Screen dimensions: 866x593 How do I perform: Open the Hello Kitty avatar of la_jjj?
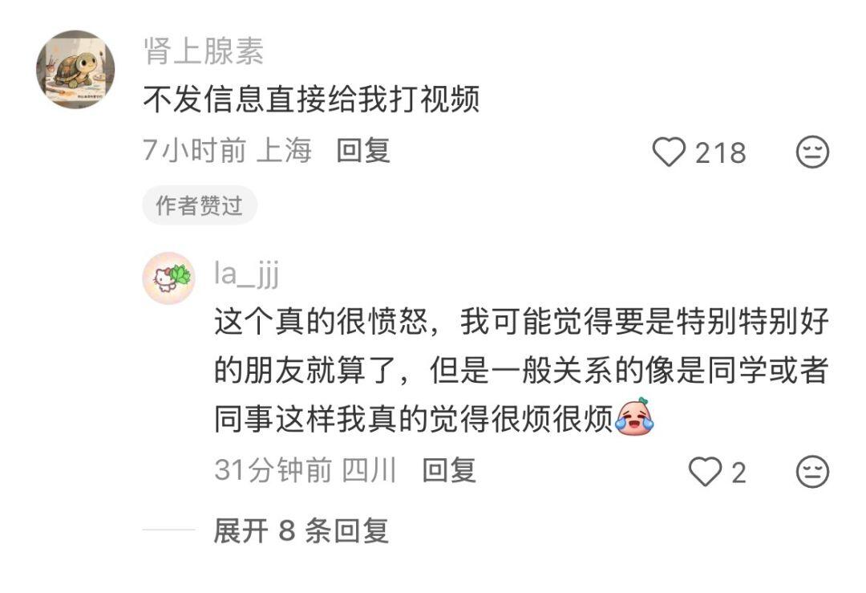tap(168, 278)
